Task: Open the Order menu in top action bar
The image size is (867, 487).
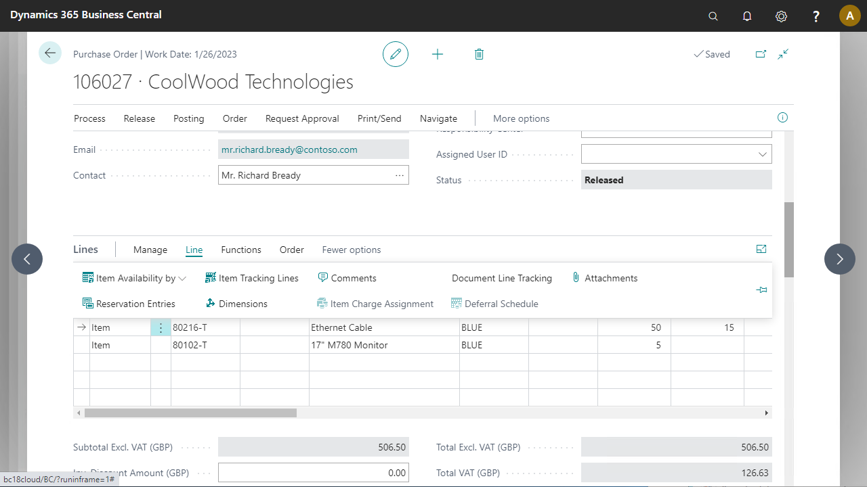Action: click(x=235, y=118)
